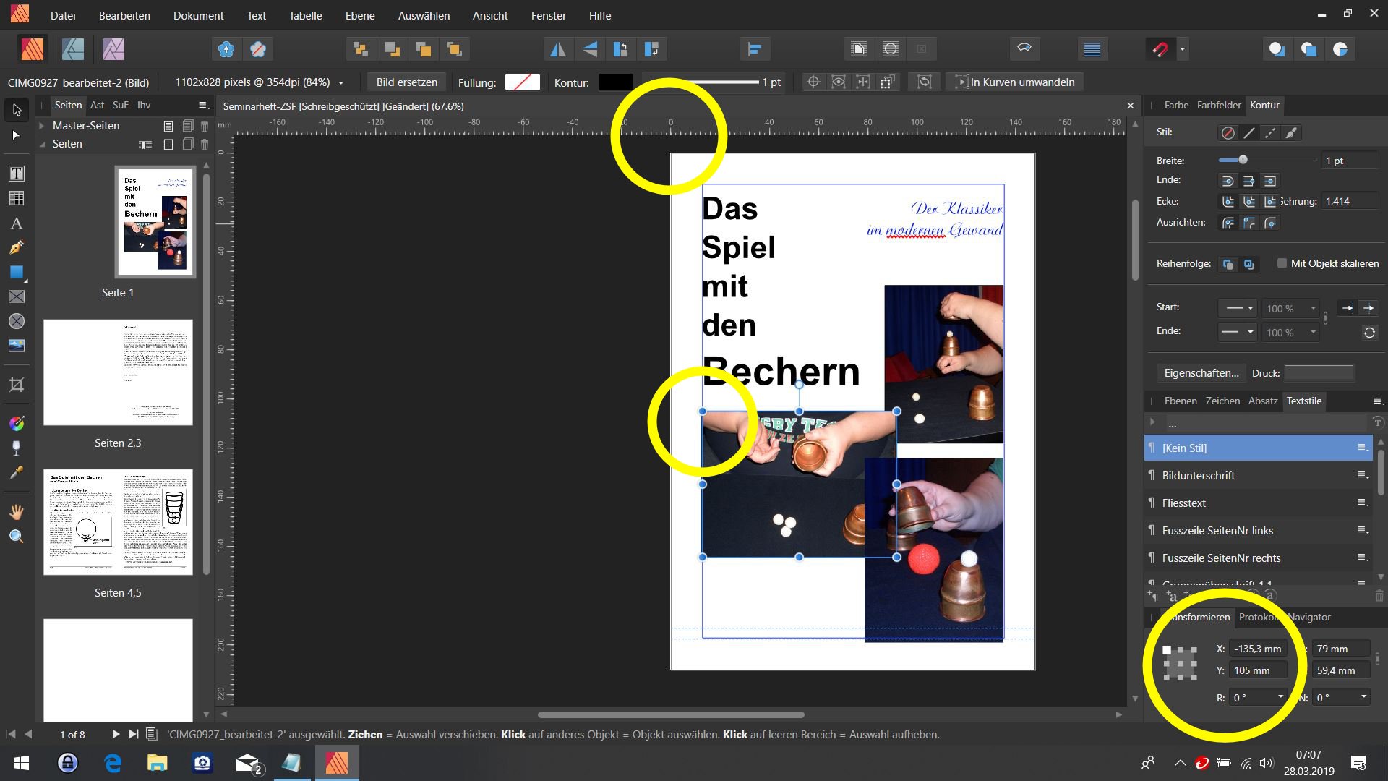This screenshot has height=781, width=1388.
Task: Apply the Fliesstext text style
Action: click(1258, 503)
